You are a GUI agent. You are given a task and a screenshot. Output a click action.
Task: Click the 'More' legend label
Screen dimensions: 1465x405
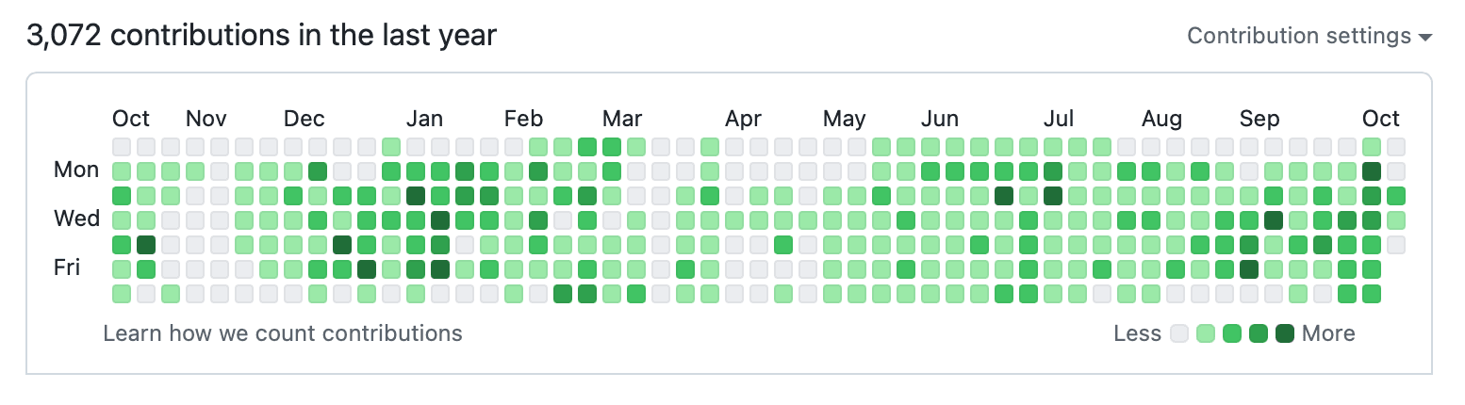pos(1328,333)
